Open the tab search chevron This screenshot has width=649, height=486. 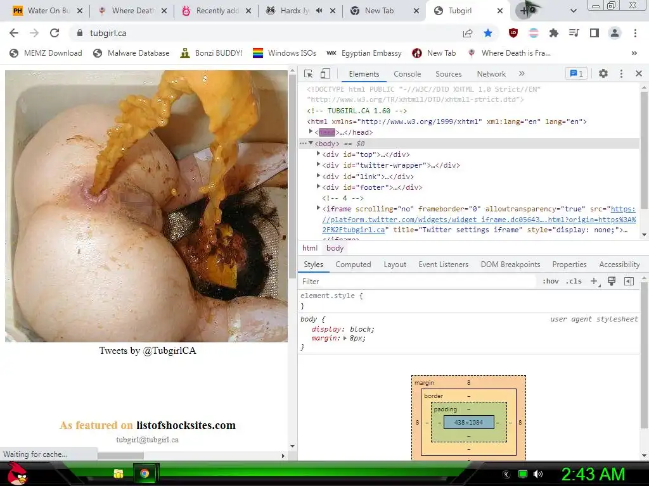click(573, 11)
